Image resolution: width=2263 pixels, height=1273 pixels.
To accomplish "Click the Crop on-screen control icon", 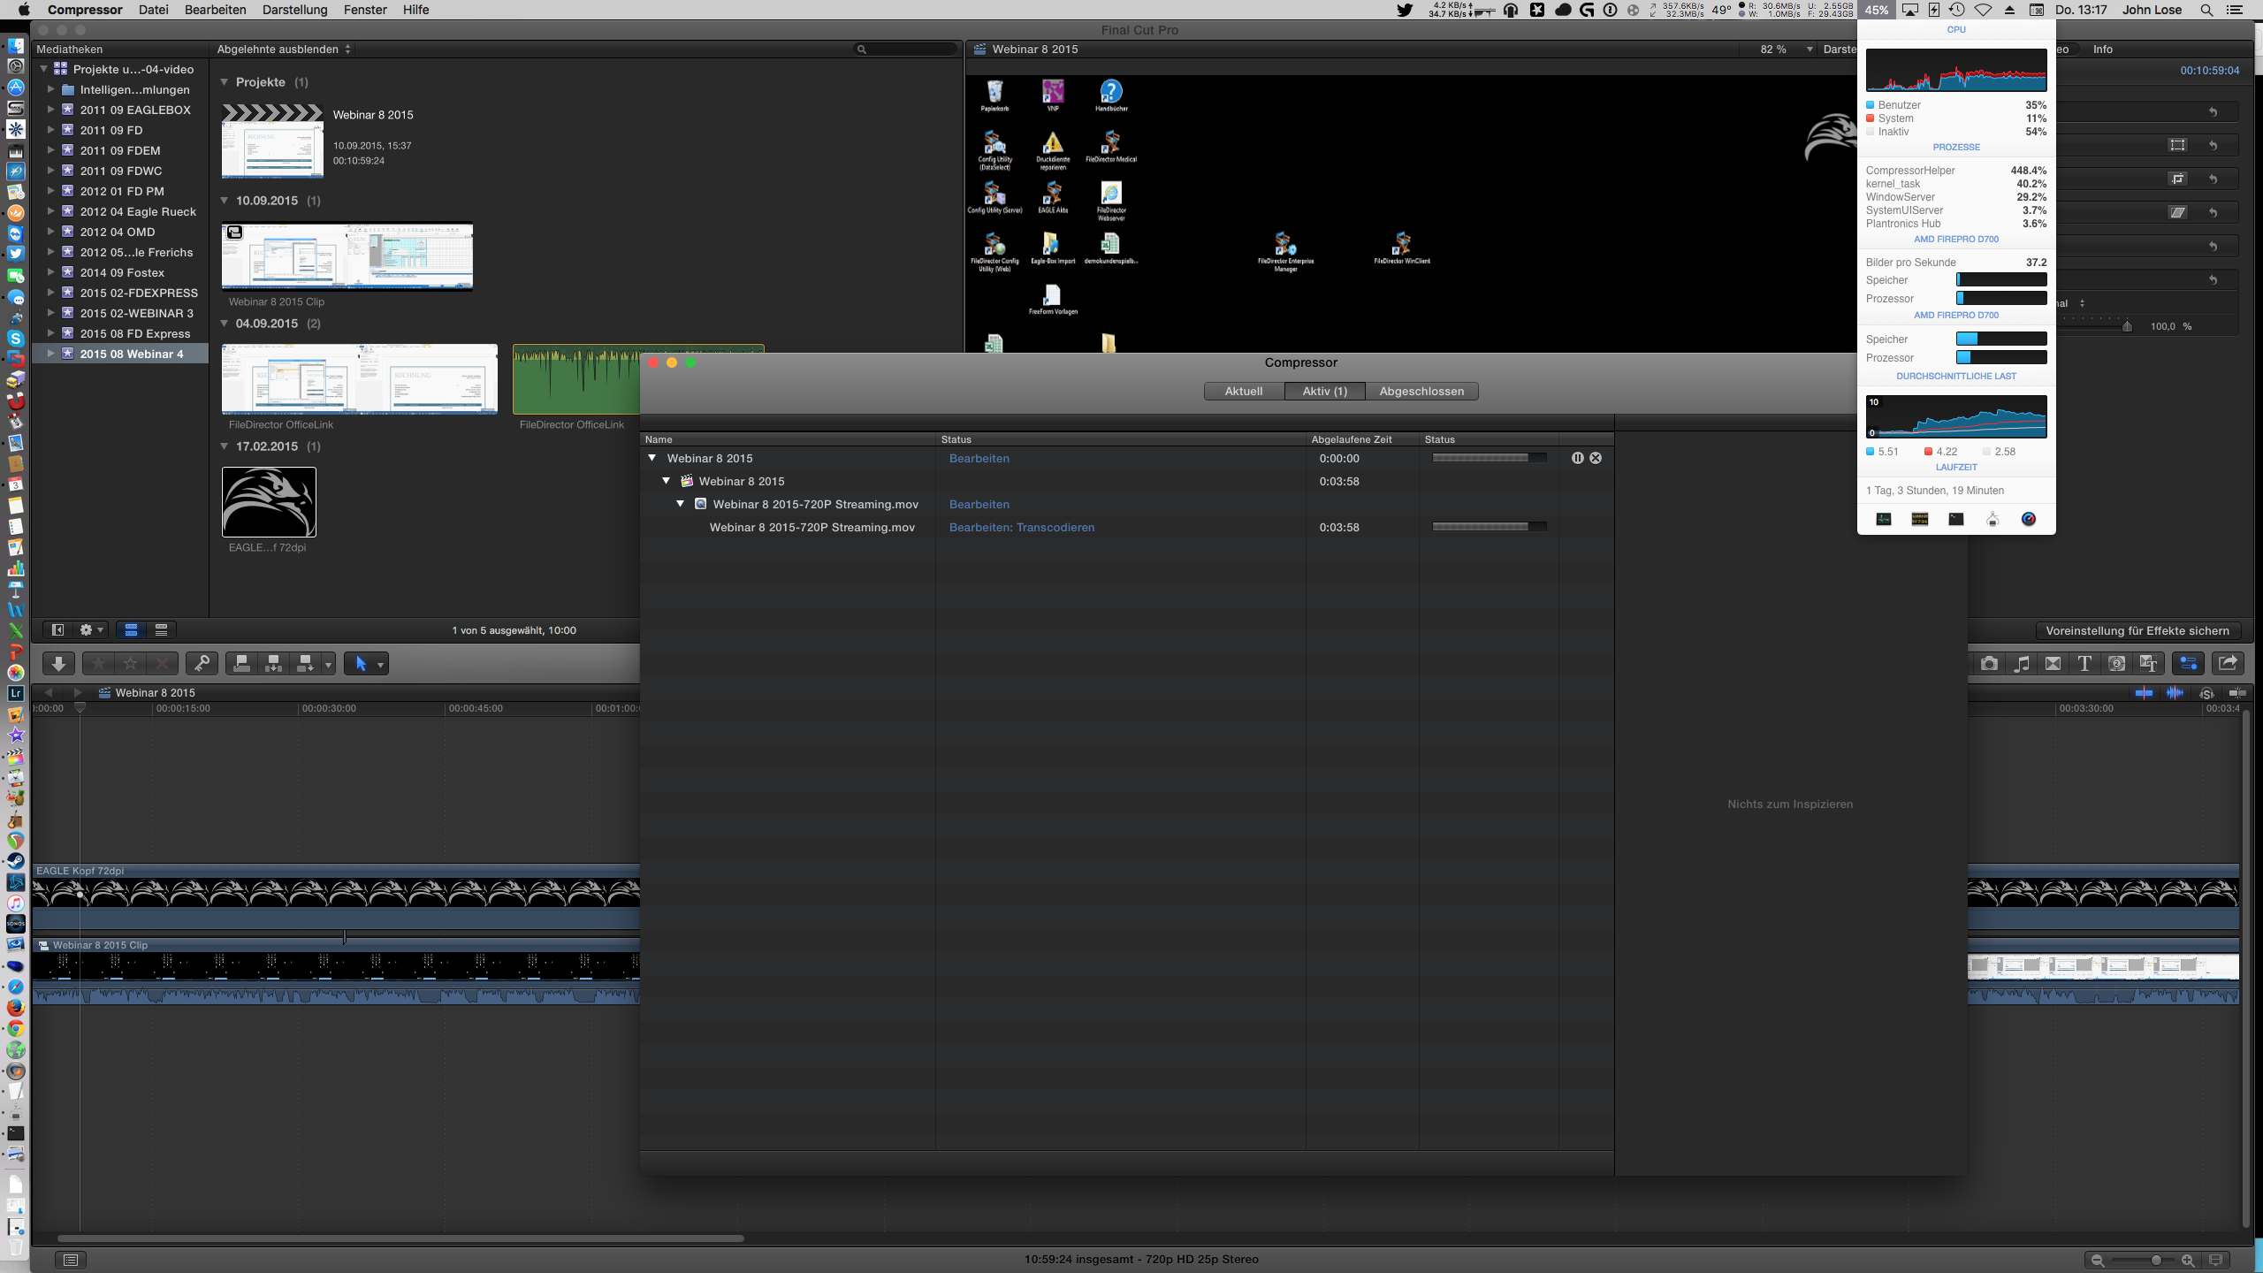I will [x=2177, y=179].
